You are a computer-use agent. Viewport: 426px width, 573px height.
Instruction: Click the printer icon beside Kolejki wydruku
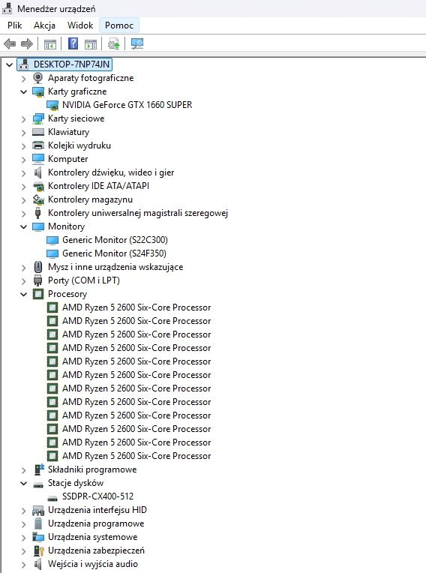pyautogui.click(x=38, y=145)
